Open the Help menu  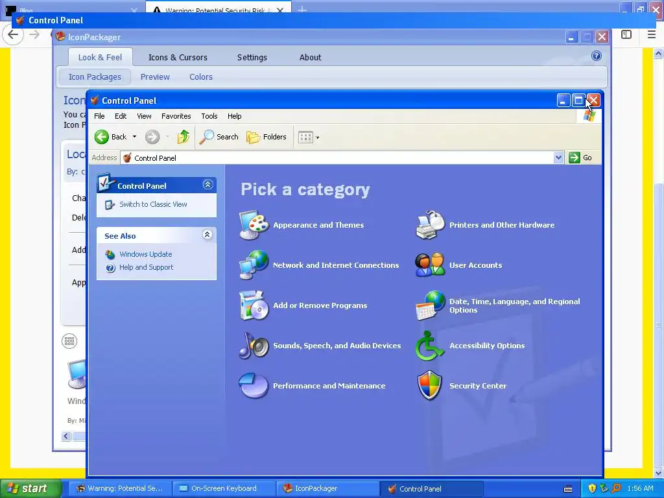coord(234,116)
